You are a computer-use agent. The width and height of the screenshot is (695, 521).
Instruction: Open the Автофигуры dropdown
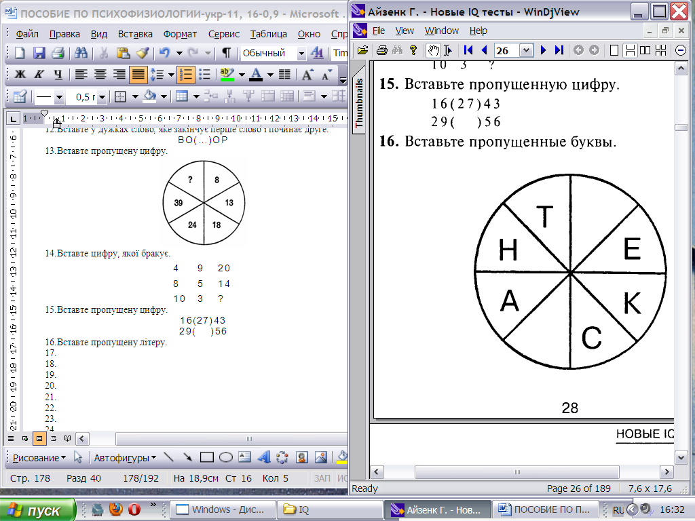point(125,458)
